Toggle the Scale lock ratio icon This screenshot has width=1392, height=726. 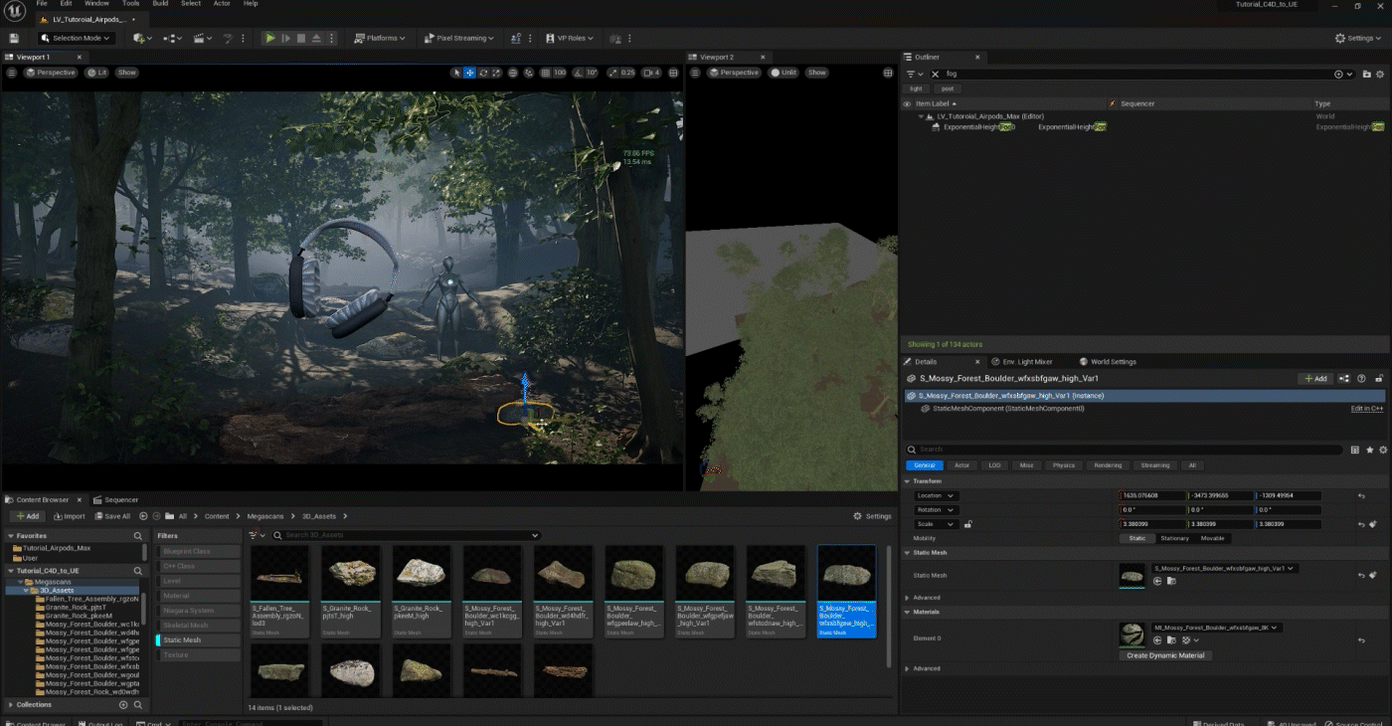[x=967, y=524]
